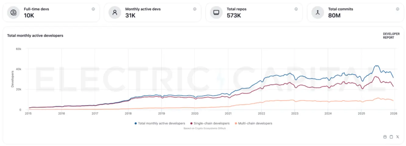Click the Total repos monitor icon
This screenshot has height=146, width=406.
[216, 12]
